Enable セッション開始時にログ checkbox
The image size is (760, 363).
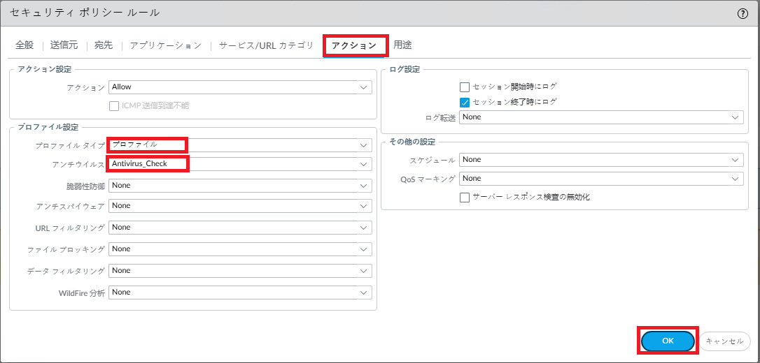click(464, 87)
